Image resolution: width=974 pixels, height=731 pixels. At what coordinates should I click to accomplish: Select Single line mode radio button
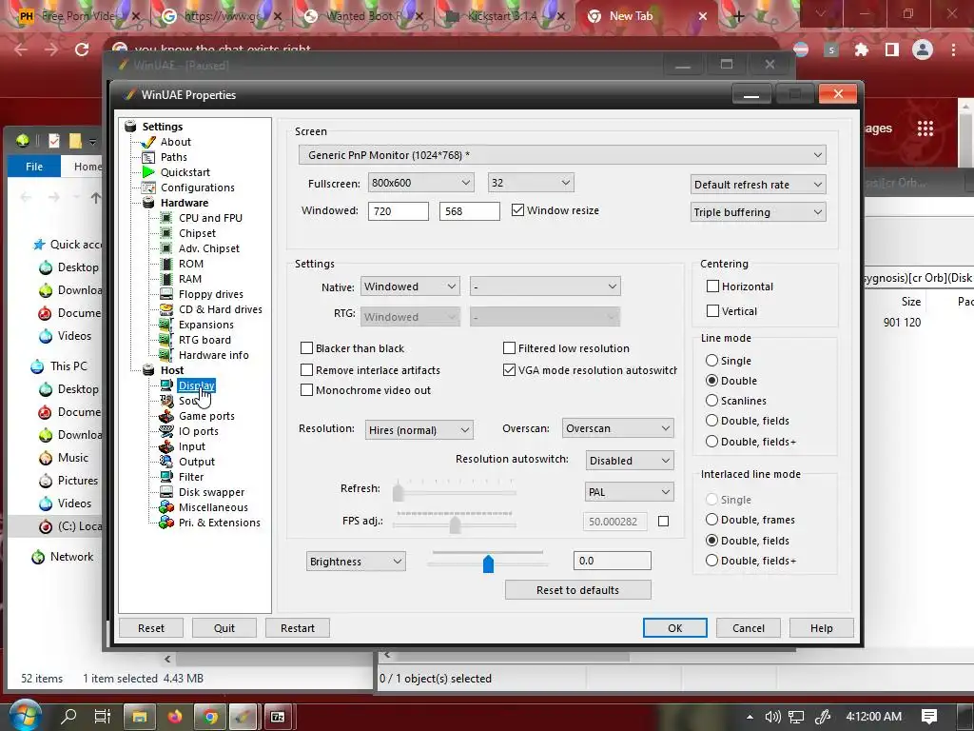(x=711, y=361)
